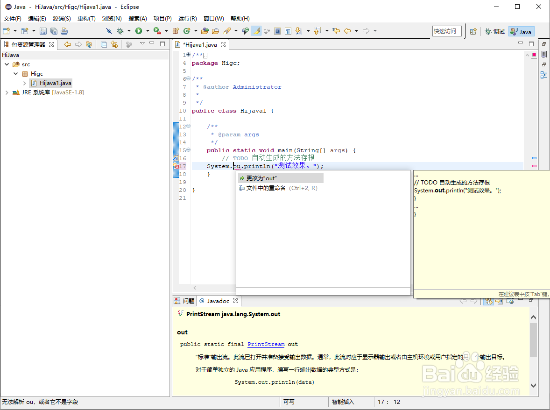Expand the folded header comment on line 1
The width and height of the screenshot is (550, 410).
click(188, 55)
